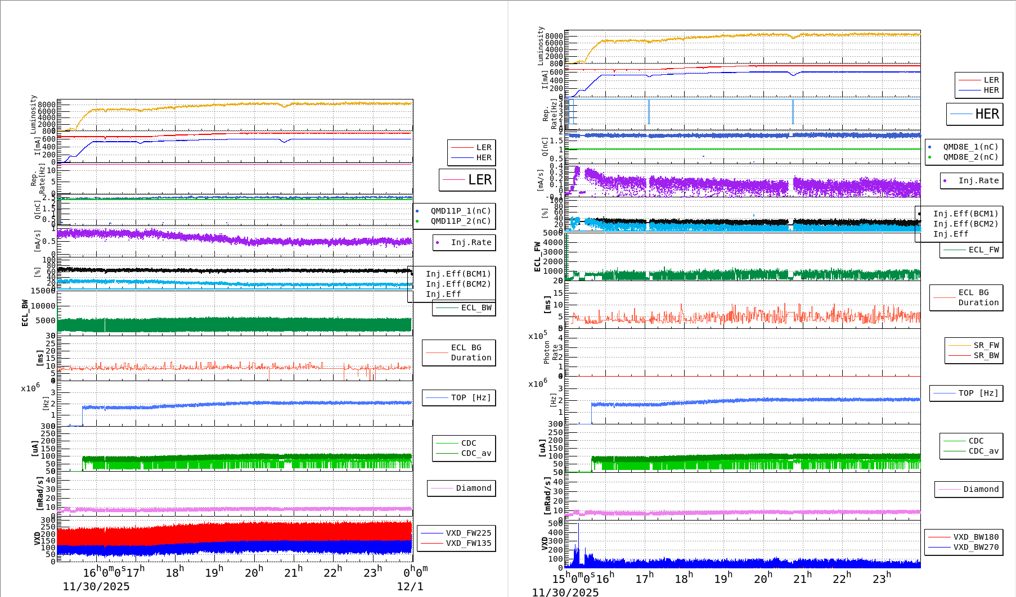Click the VXD_FW135 legend label
The height and width of the screenshot is (597, 1016).
coord(468,543)
